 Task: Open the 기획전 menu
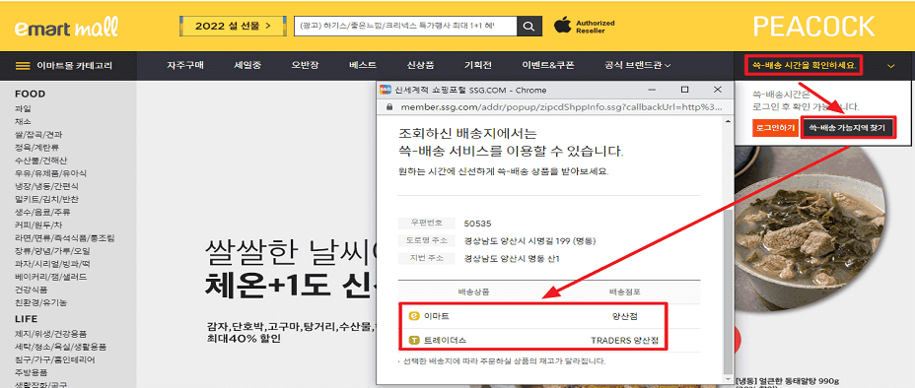point(478,66)
